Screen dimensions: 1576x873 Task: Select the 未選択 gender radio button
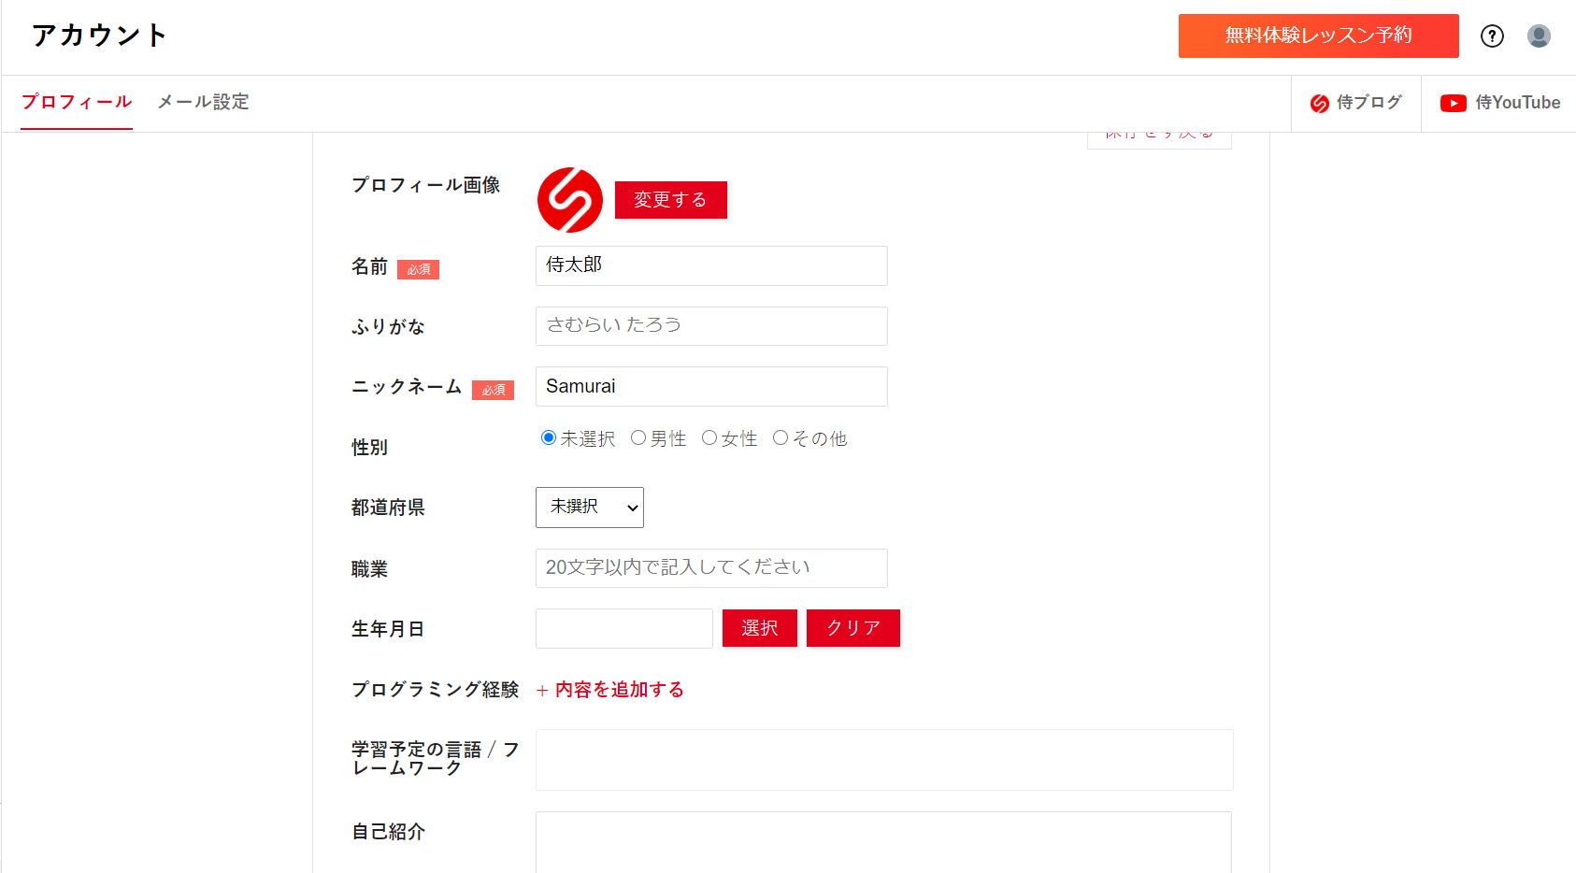549,437
